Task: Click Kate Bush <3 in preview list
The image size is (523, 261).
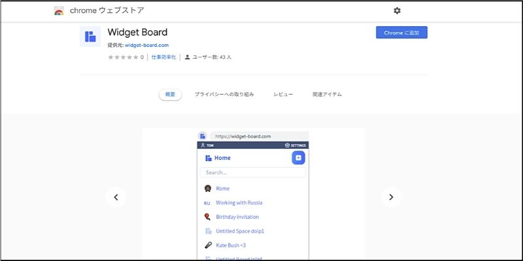Action: click(231, 245)
